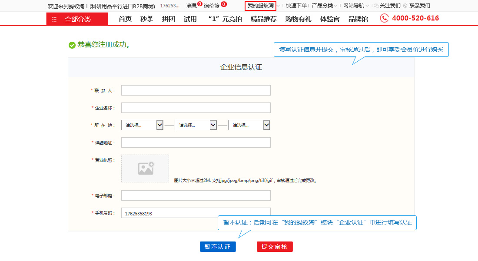Open the 消息 notification badge
This screenshot has height=261, width=478.
[x=200, y=4]
